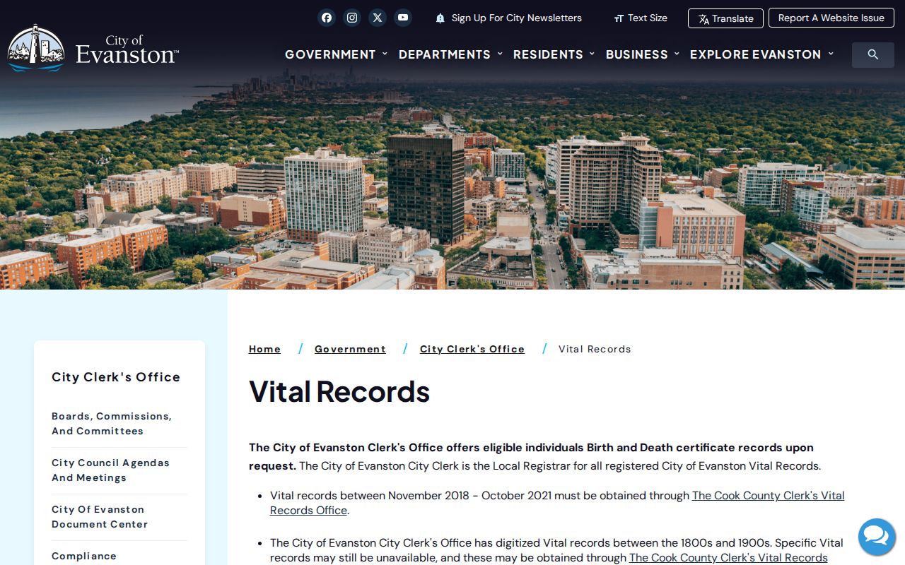The width and height of the screenshot is (905, 565).
Task: Go to Home breadcrumb
Action: pyautogui.click(x=264, y=349)
